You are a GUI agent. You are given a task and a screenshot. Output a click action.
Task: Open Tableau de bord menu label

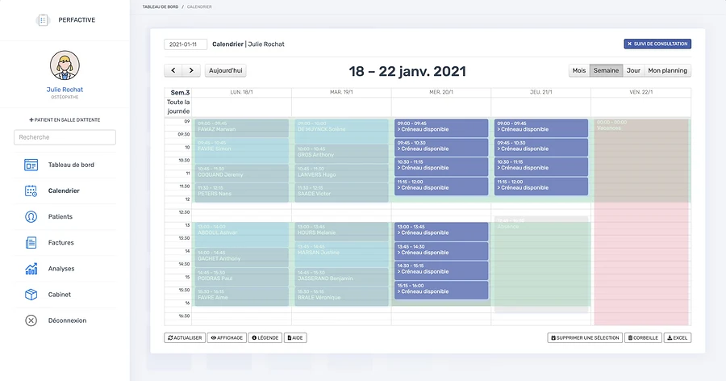(x=71, y=165)
